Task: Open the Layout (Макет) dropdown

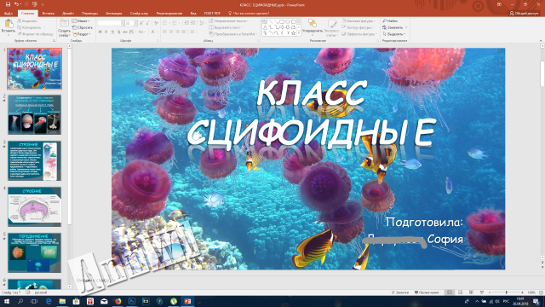Action: point(81,20)
